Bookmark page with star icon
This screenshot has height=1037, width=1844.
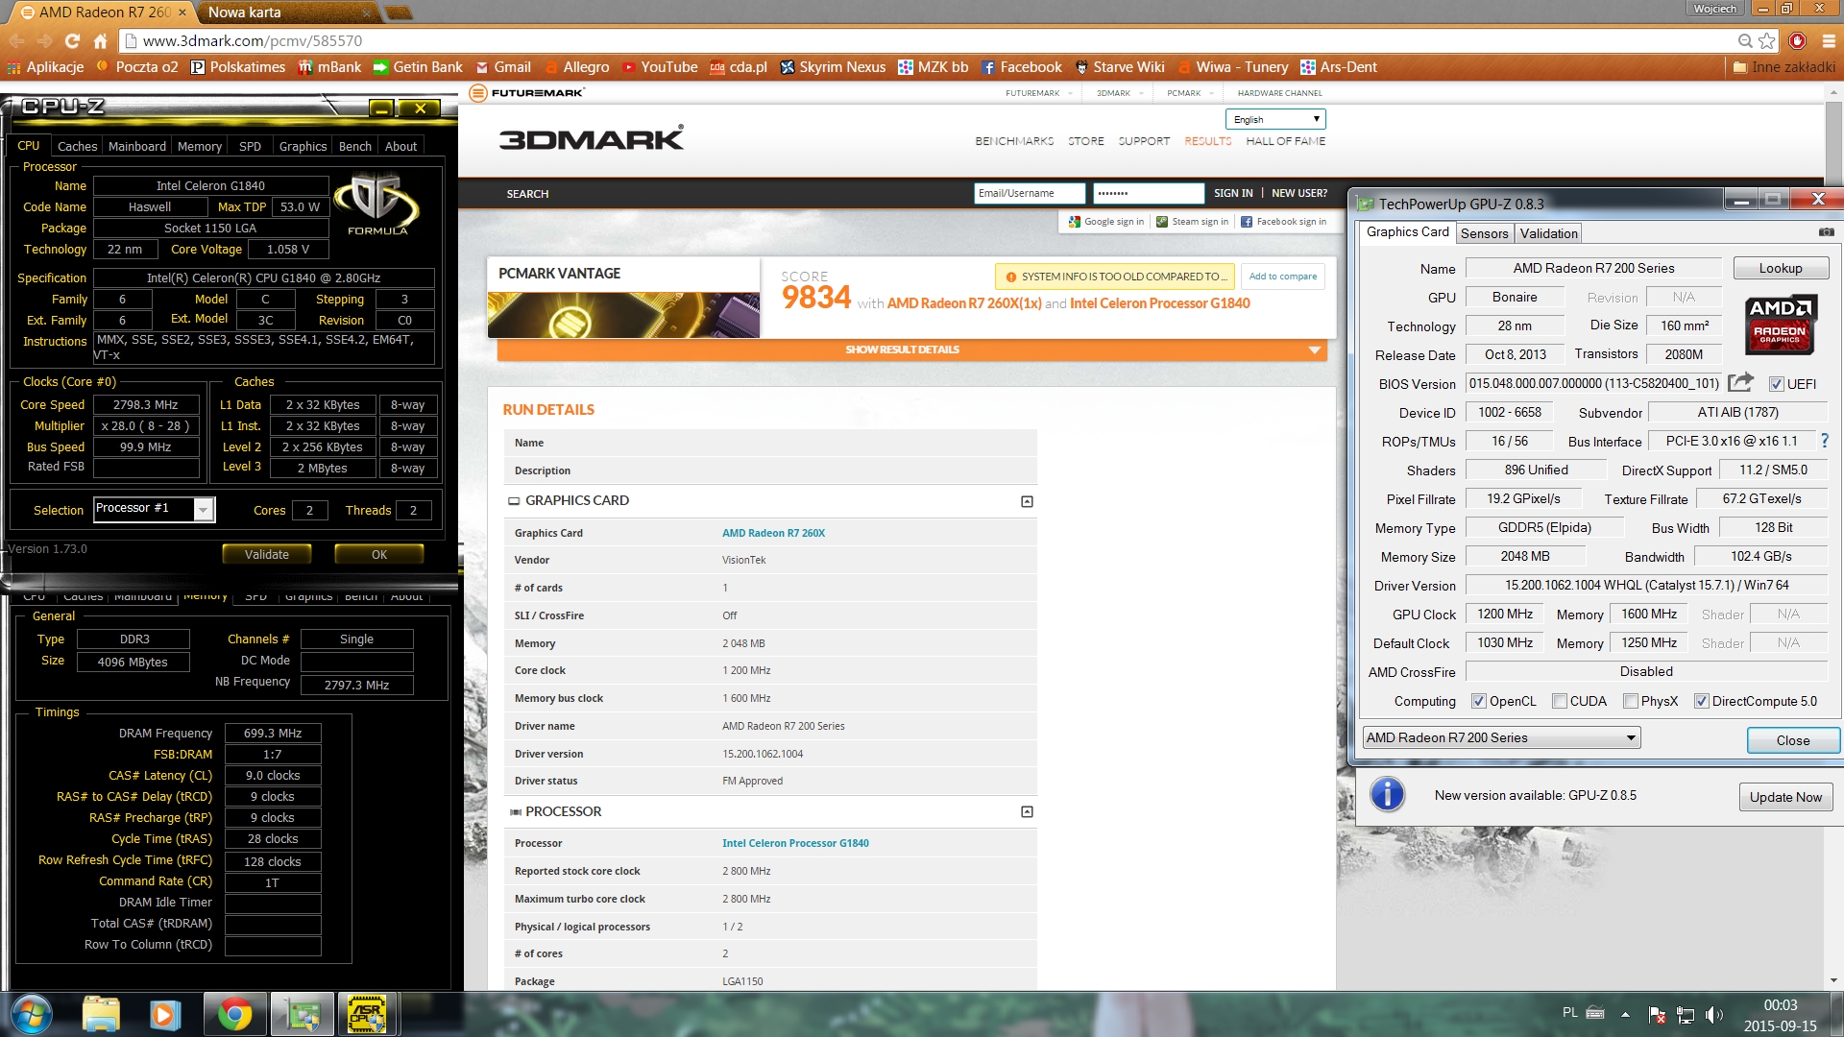pos(1767,40)
